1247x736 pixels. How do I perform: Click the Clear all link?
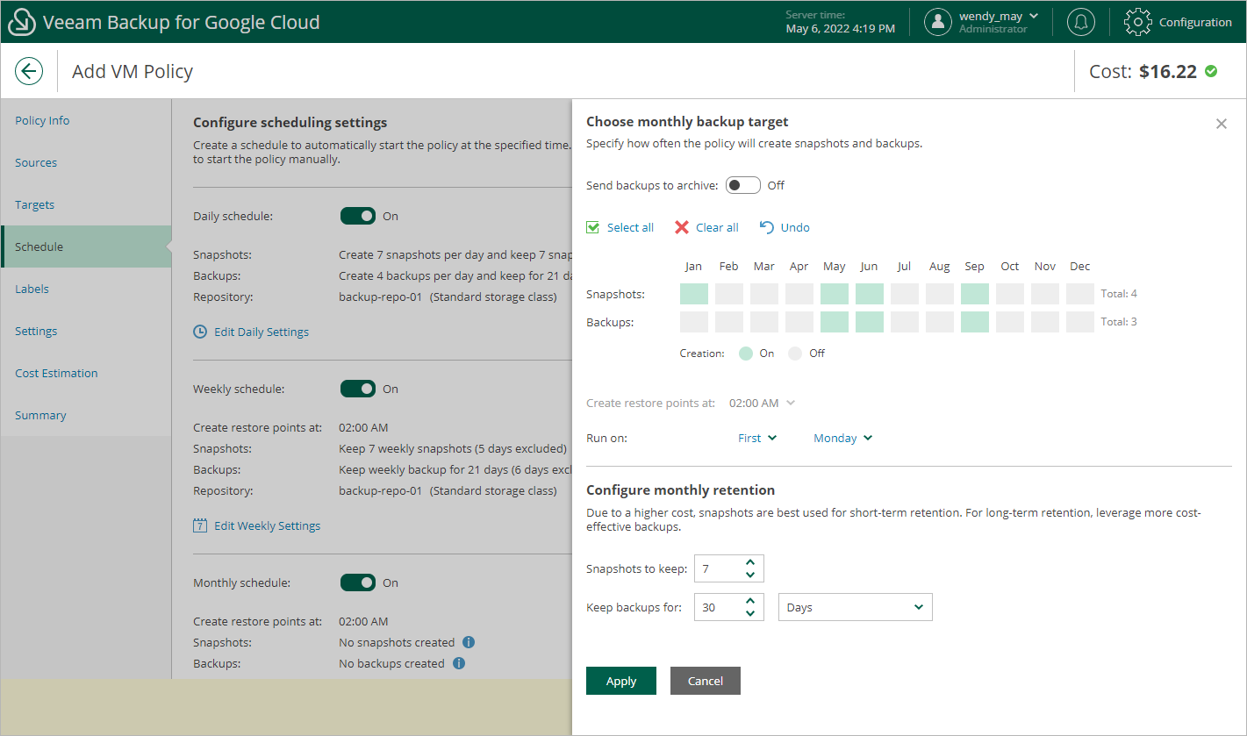click(x=717, y=227)
